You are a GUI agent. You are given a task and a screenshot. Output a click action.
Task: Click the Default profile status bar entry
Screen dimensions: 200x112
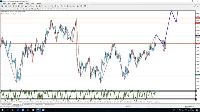point(128,107)
